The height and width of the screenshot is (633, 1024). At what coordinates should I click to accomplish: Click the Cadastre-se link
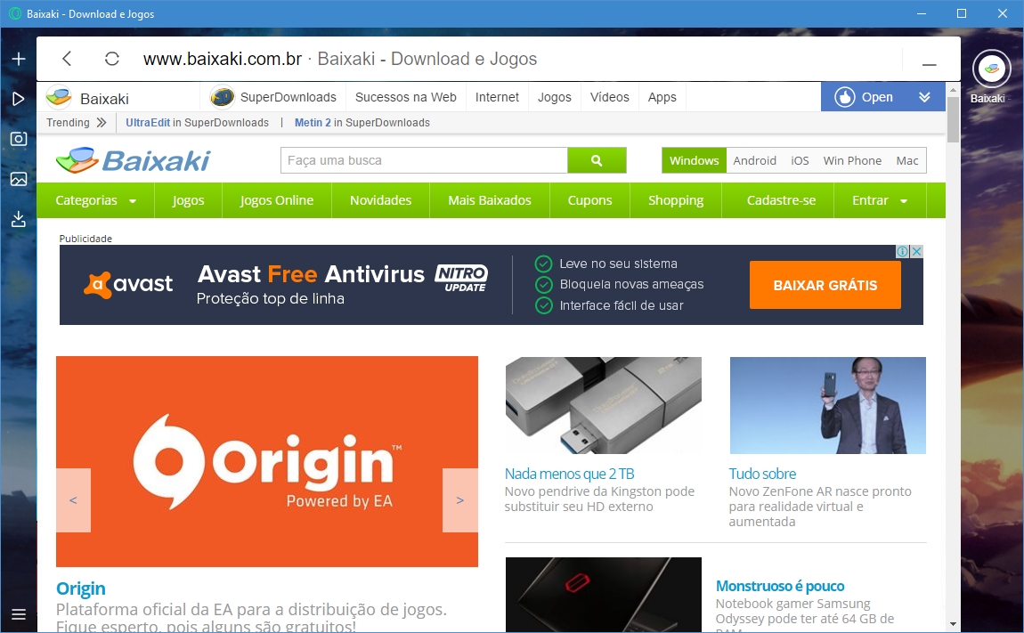pyautogui.click(x=781, y=200)
